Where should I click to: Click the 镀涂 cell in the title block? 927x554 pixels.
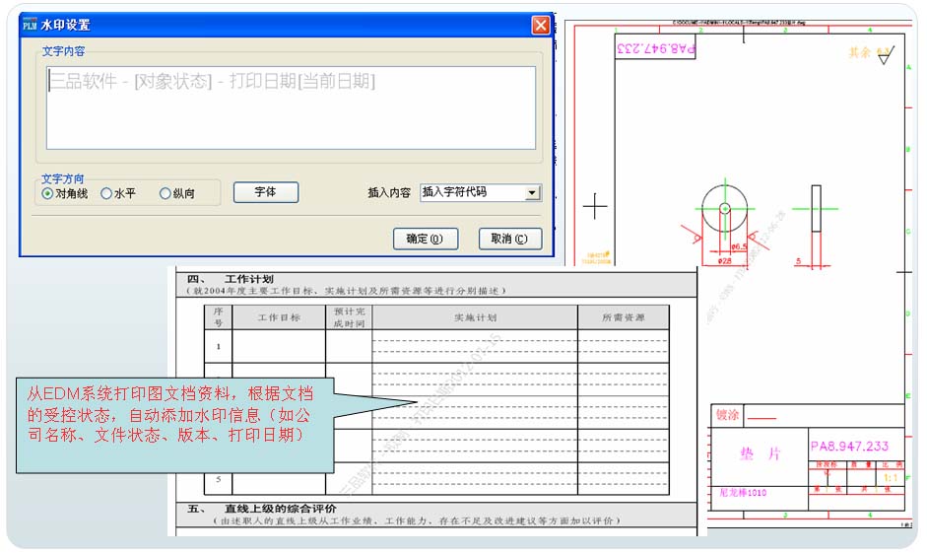729,415
